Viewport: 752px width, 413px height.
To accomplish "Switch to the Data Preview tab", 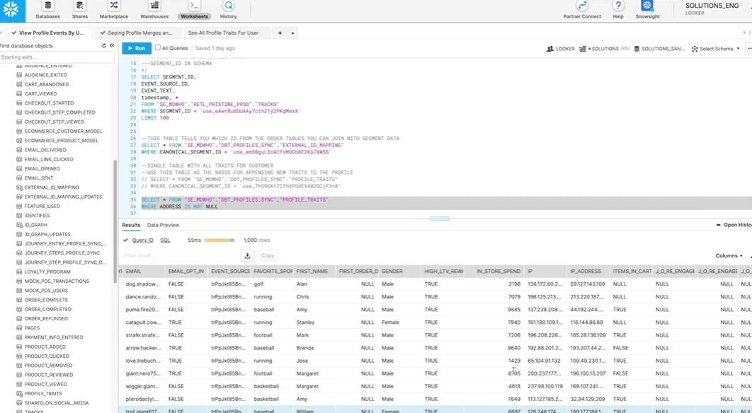I will 163,225.
